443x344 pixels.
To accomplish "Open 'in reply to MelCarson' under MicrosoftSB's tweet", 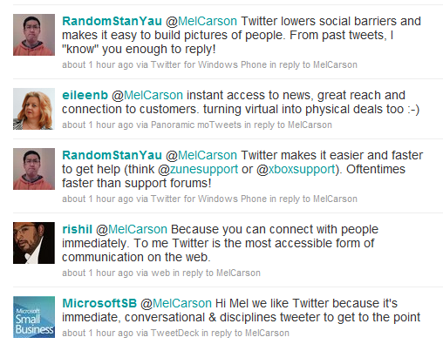I will coord(245,333).
